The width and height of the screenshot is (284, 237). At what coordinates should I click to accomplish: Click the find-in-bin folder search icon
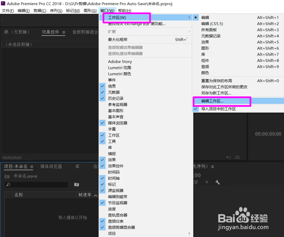tap(76, 184)
